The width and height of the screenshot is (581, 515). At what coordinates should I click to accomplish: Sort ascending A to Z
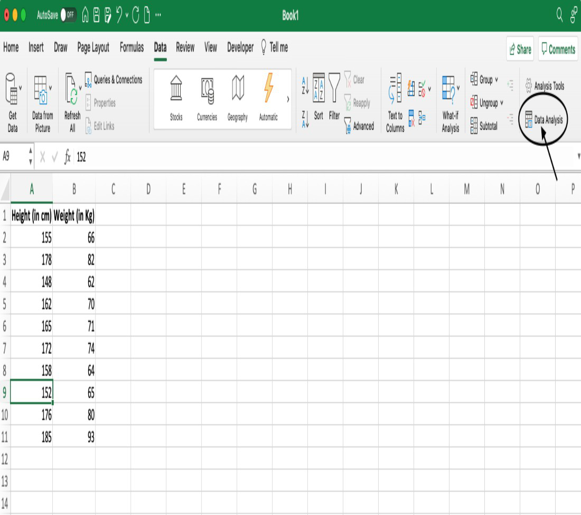click(305, 86)
